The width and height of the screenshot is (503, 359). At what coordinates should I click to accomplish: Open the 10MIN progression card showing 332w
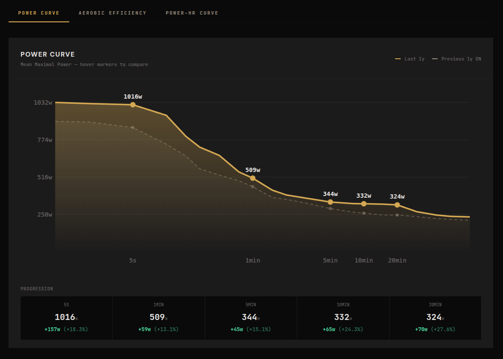343,318
